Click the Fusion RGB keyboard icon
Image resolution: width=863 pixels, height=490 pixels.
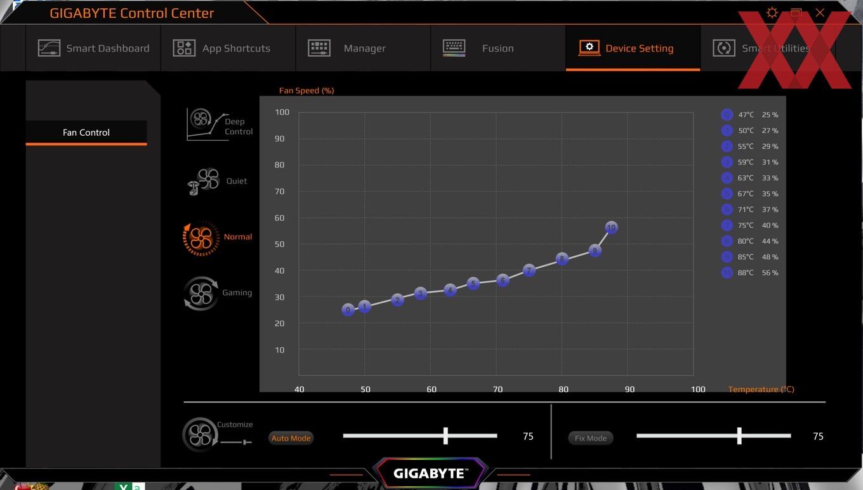tap(454, 48)
